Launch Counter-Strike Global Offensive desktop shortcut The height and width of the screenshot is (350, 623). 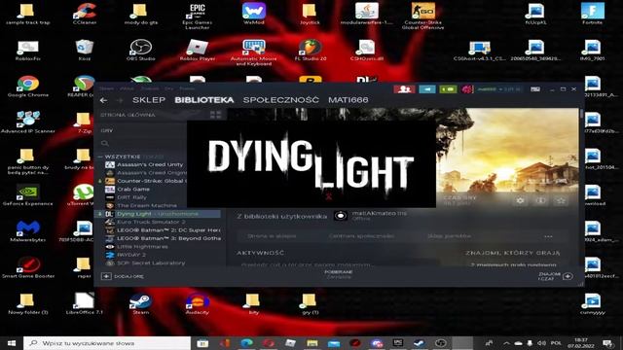coord(422,17)
